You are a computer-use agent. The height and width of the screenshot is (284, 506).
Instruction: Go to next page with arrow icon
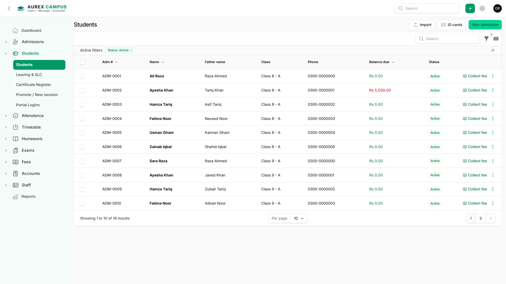[x=491, y=218]
